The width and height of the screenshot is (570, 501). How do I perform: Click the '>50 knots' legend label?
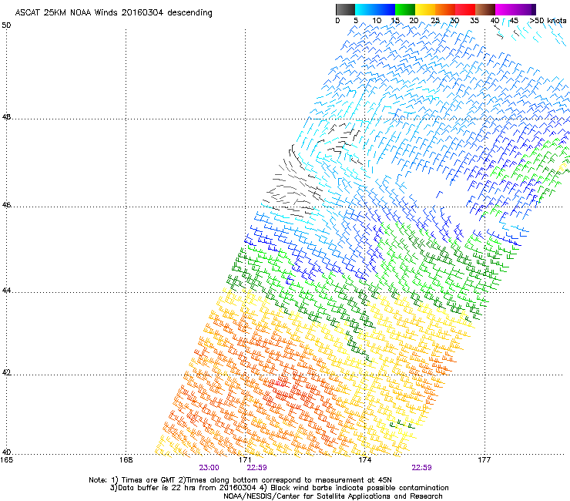pyautogui.click(x=548, y=21)
